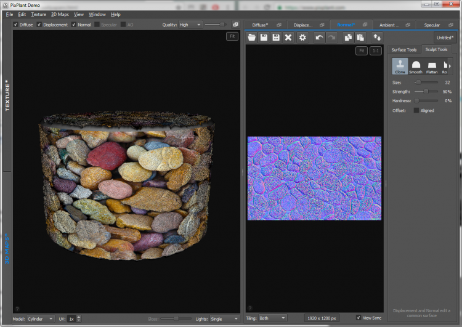Choose the Flatten sculpt tool
This screenshot has width=462, height=327.
(432, 67)
